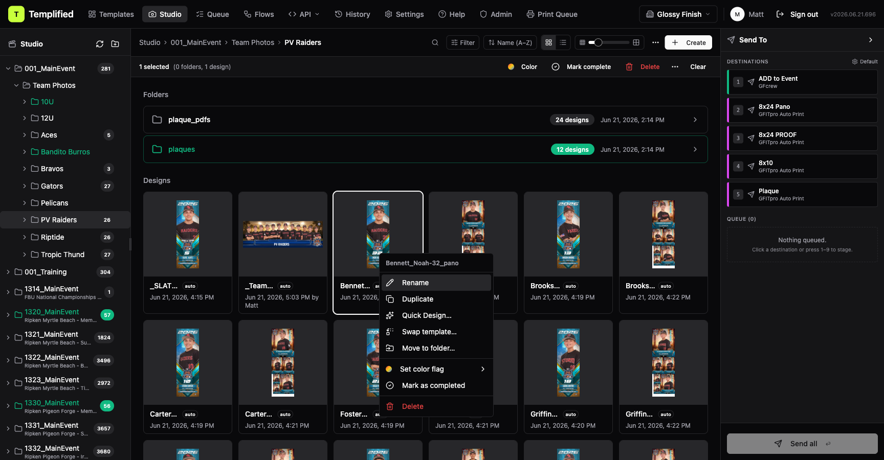The width and height of the screenshot is (884, 460).
Task: Open the Admin shield icon
Action: (x=483, y=14)
